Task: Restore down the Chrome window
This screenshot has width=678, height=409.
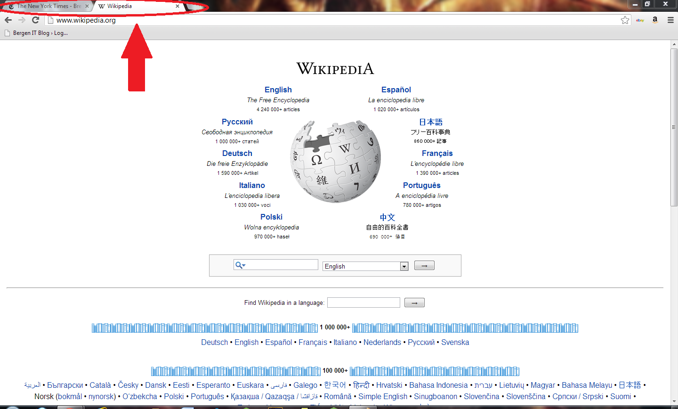Action: pos(647,4)
